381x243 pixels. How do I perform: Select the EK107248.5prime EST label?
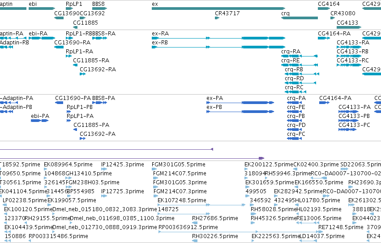pyautogui.click(x=182, y=200)
